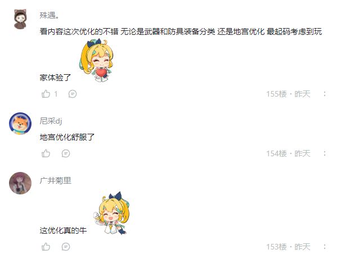Open 尼采dj's shiba dog avatar
Viewport: 337px width, 263px height.
click(x=20, y=124)
